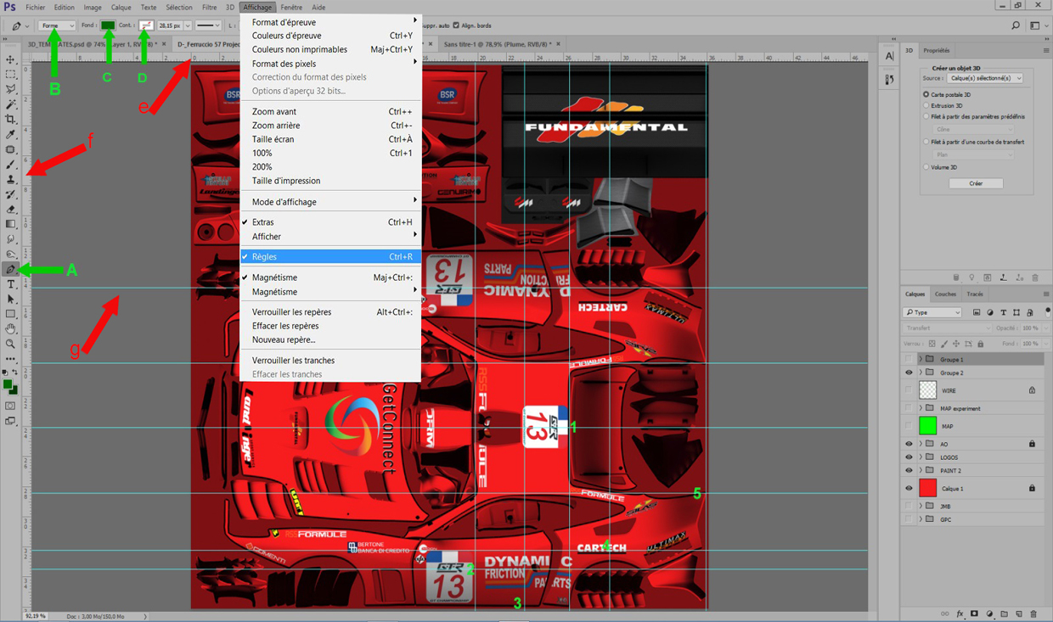Select the Path Selection arrow tool
Viewport: 1053px width, 622px height.
[11, 300]
